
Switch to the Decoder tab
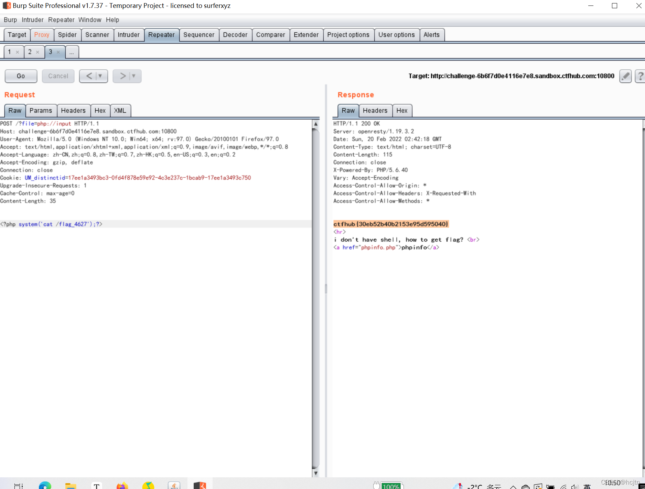click(x=235, y=35)
